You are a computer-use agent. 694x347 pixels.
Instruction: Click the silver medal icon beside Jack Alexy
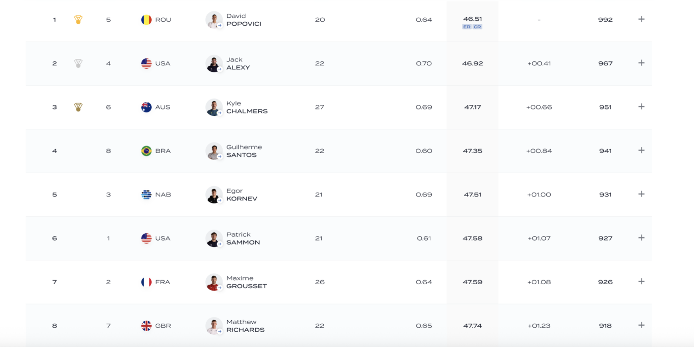pos(78,63)
